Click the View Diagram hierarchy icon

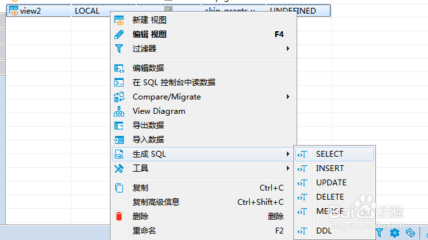[x=119, y=111]
